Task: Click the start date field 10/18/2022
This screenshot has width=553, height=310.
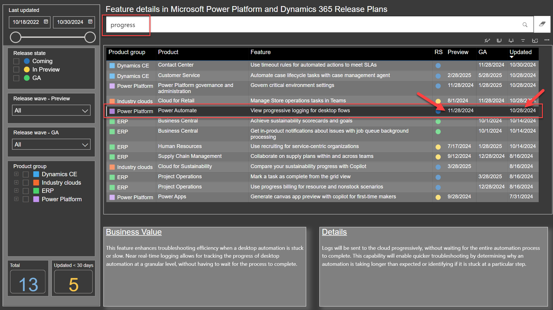Action: (x=29, y=22)
